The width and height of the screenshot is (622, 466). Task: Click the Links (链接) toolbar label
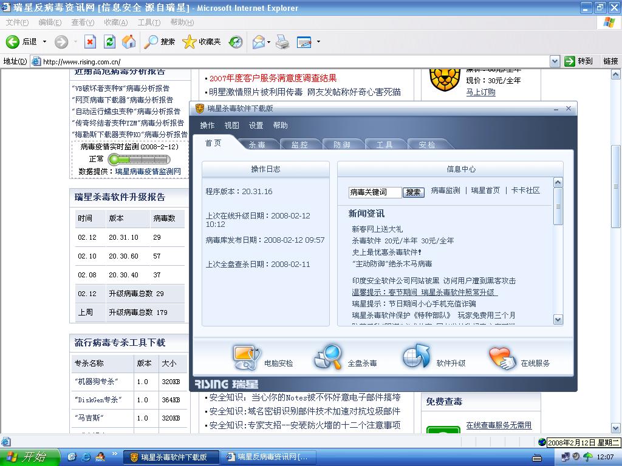click(610, 61)
